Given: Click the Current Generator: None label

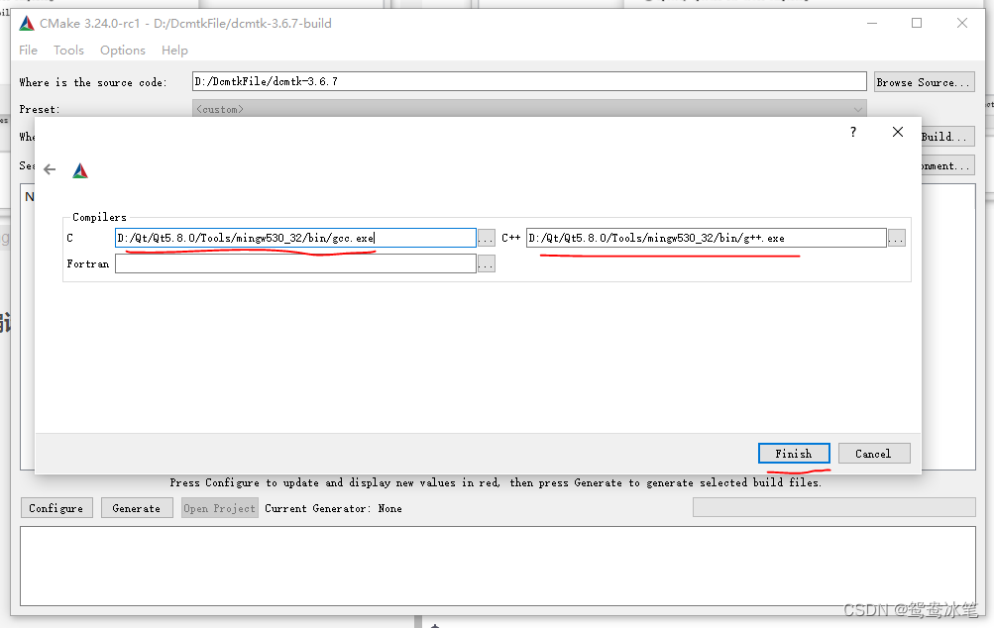Looking at the screenshot, I should [x=333, y=508].
